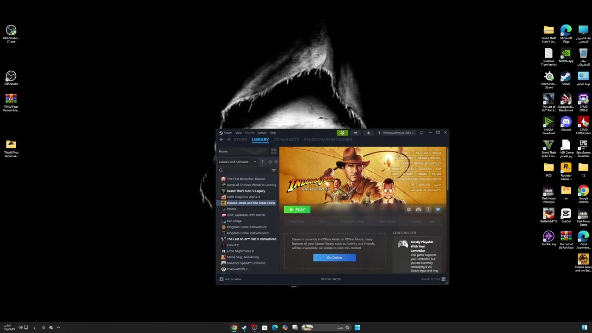Screen dimensions: 592x333
Task: Switch Steam to Big Picture mode icon
Action: pyautogui.click(x=421, y=133)
